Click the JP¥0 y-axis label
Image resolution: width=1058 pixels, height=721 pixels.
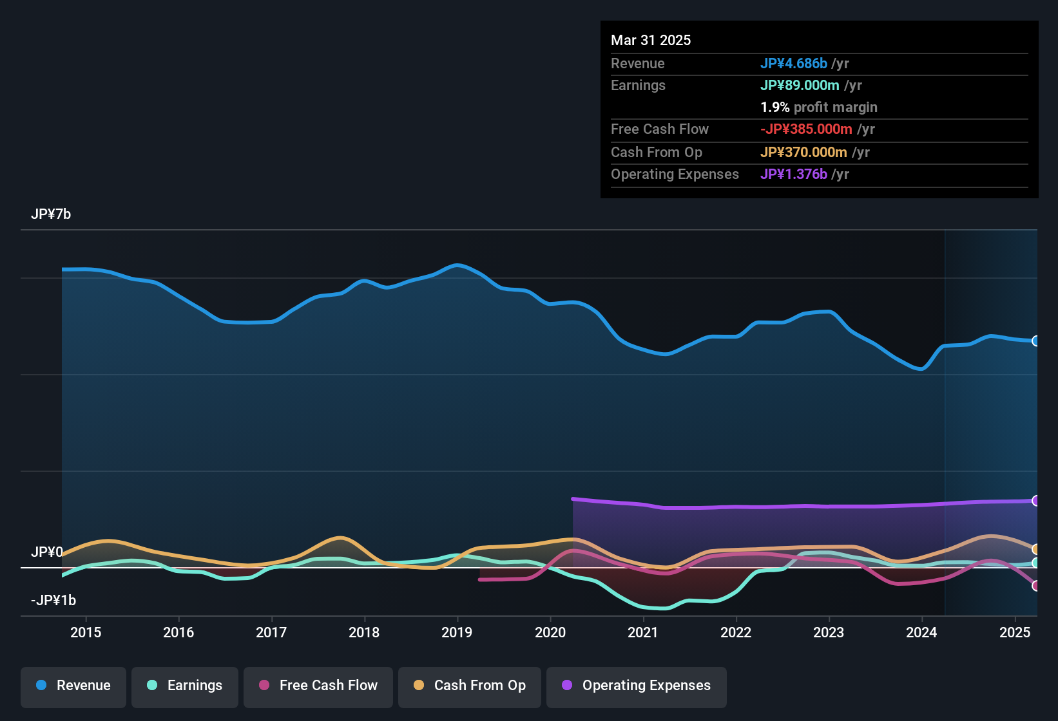[x=47, y=552]
